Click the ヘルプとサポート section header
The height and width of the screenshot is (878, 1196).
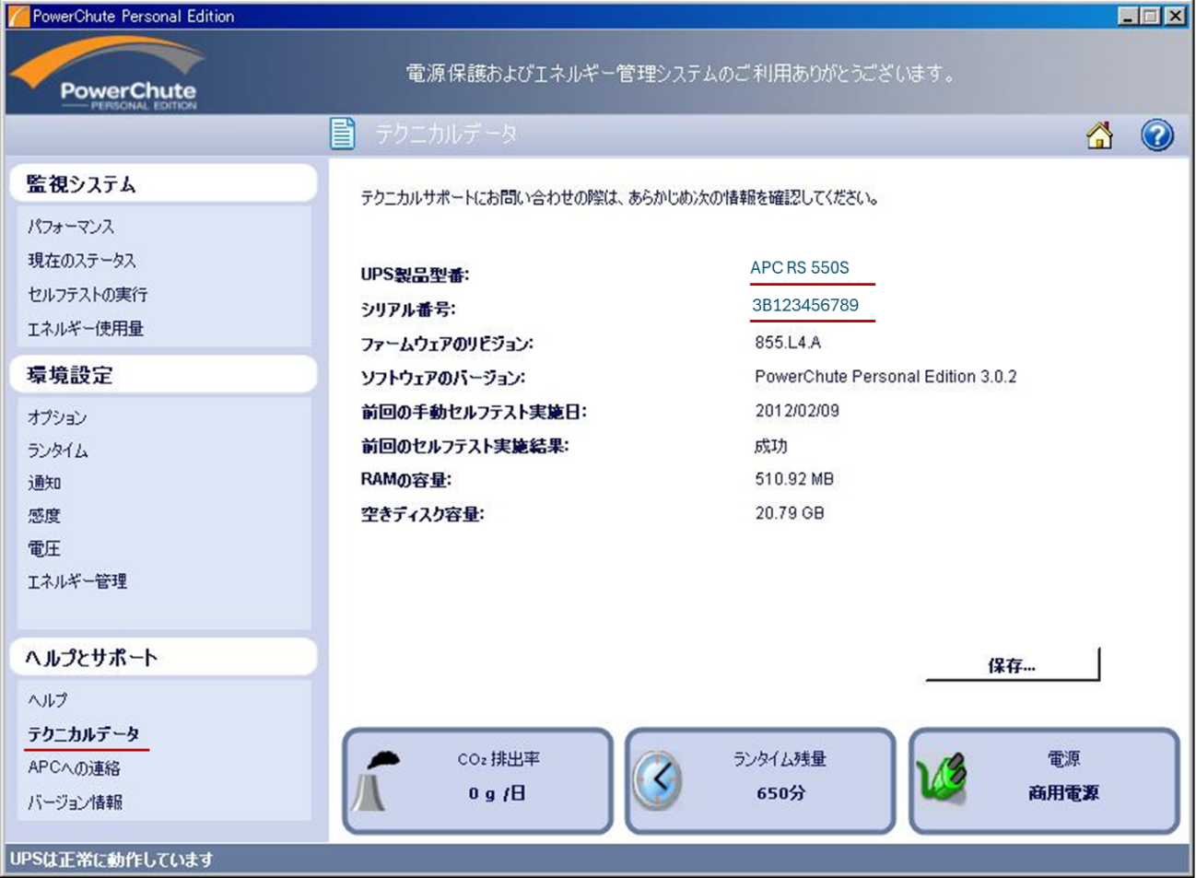(163, 658)
